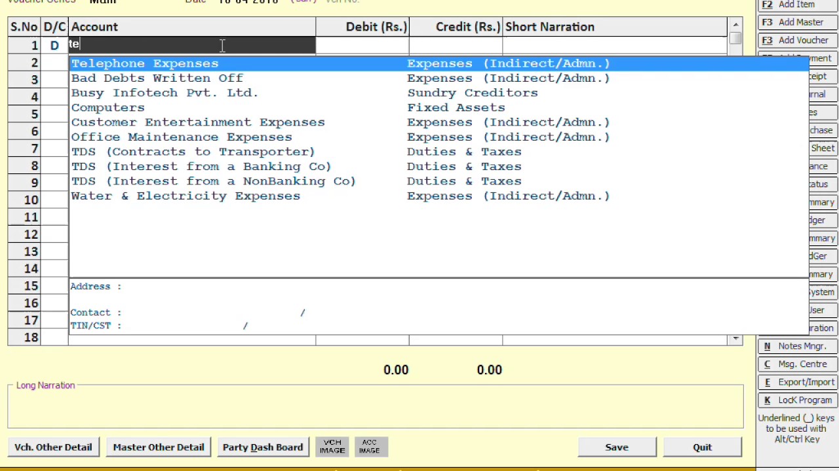Open Export/Import from sidebar
839x471 pixels.
click(x=797, y=382)
